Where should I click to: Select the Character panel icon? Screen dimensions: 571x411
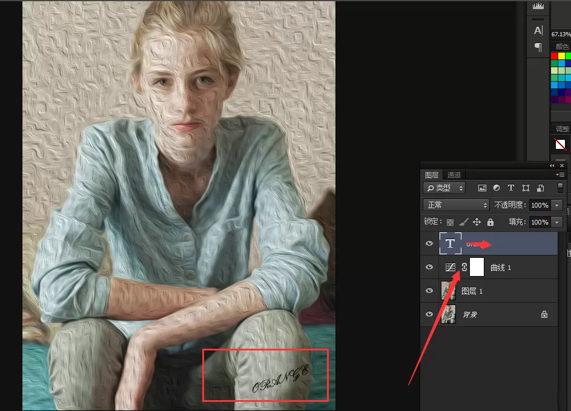click(538, 31)
